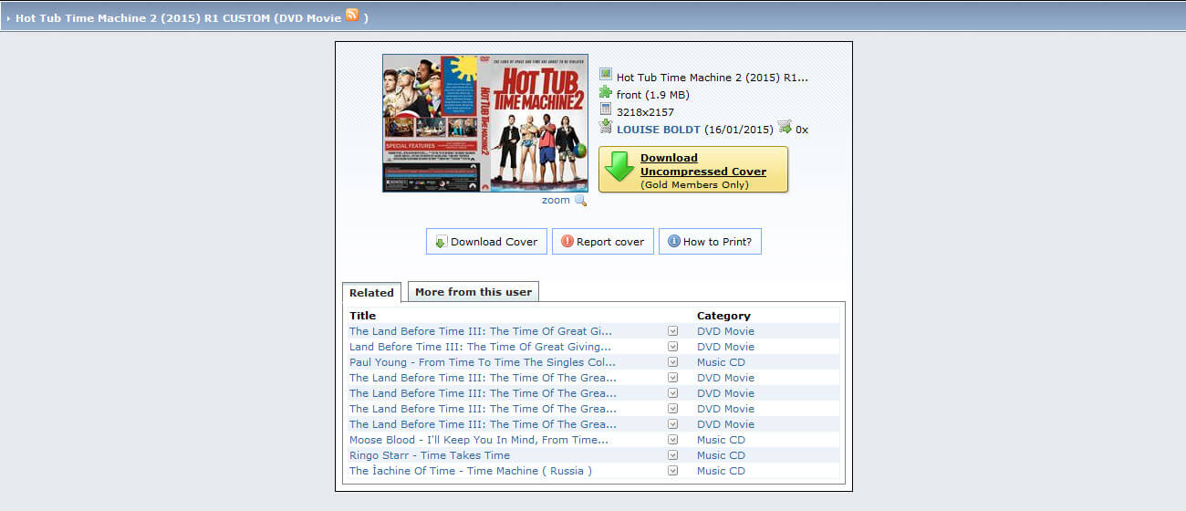Click Music CD category in Time Machine Russia row
This screenshot has height=511, width=1186.
pyautogui.click(x=721, y=471)
